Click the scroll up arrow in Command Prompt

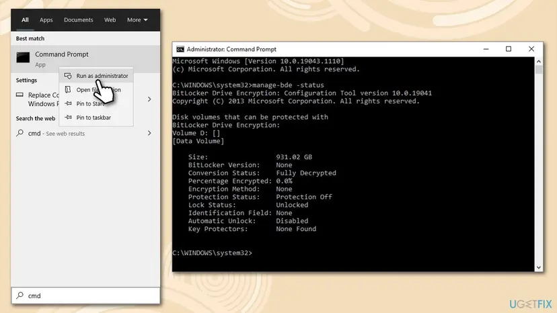(x=539, y=61)
